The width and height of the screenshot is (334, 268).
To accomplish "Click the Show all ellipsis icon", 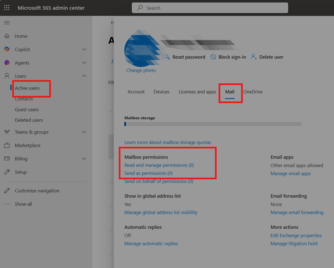I will coord(7,204).
